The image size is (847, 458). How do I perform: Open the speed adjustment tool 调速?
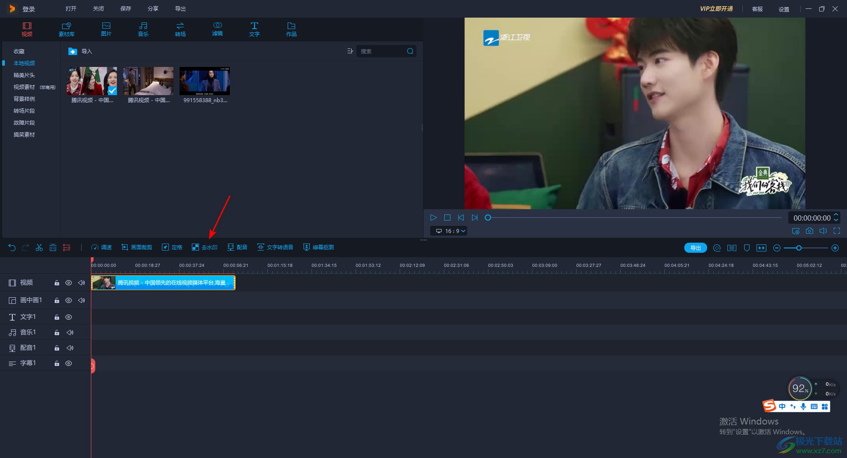click(101, 247)
